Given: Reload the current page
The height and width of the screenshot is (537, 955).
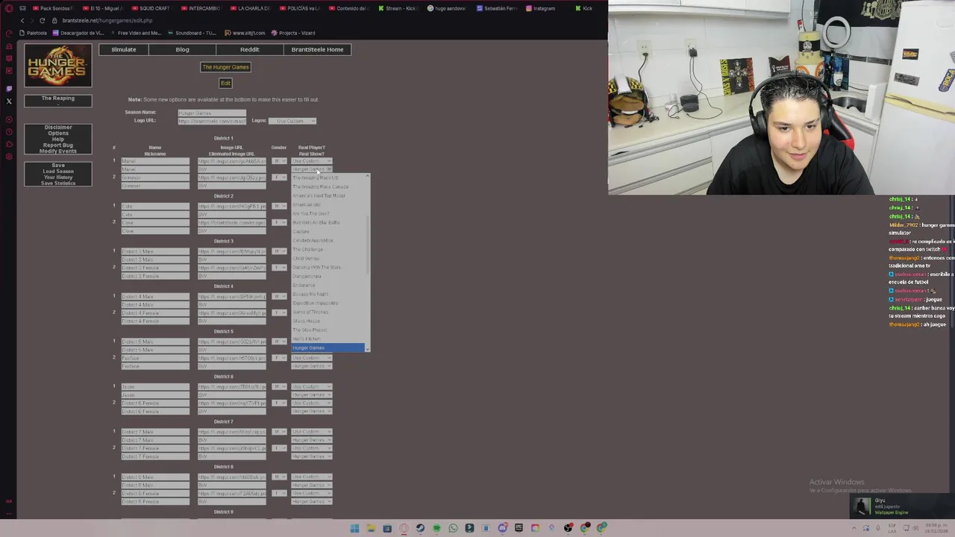Looking at the screenshot, I should point(42,20).
